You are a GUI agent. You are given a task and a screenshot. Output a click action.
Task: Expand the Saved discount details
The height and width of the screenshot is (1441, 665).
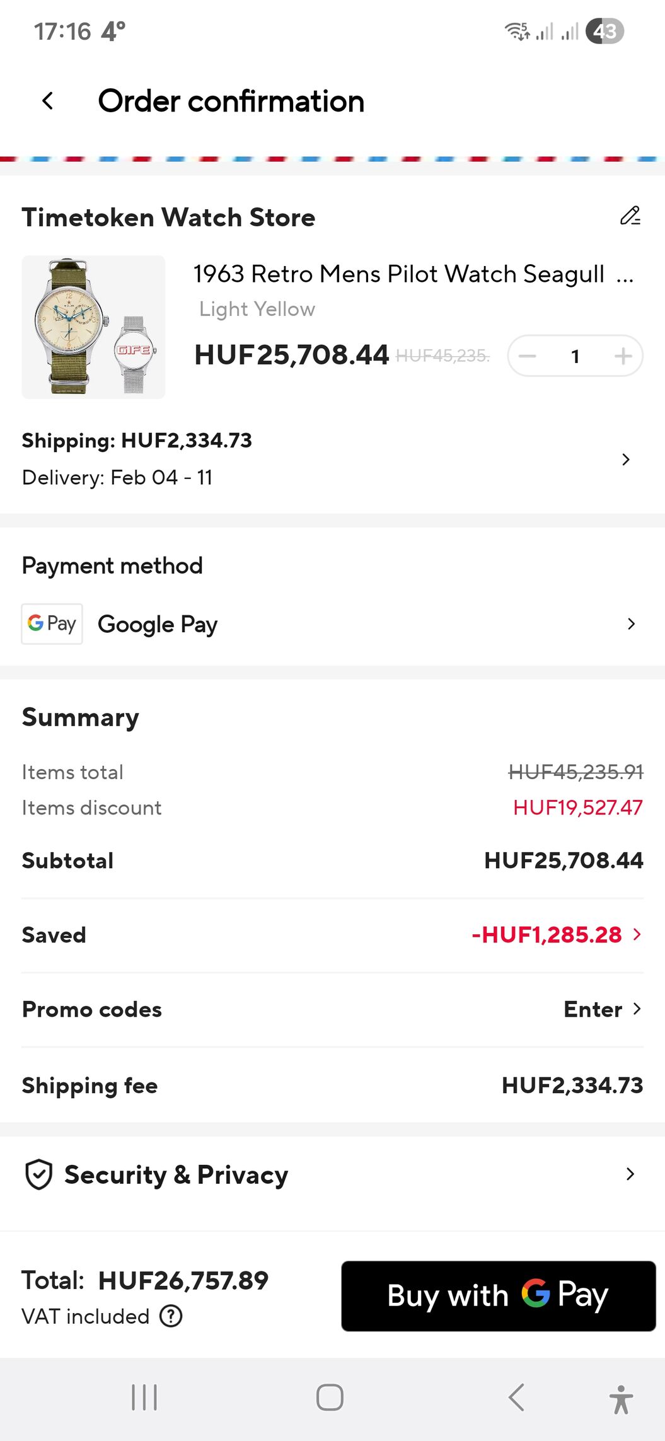(x=637, y=934)
